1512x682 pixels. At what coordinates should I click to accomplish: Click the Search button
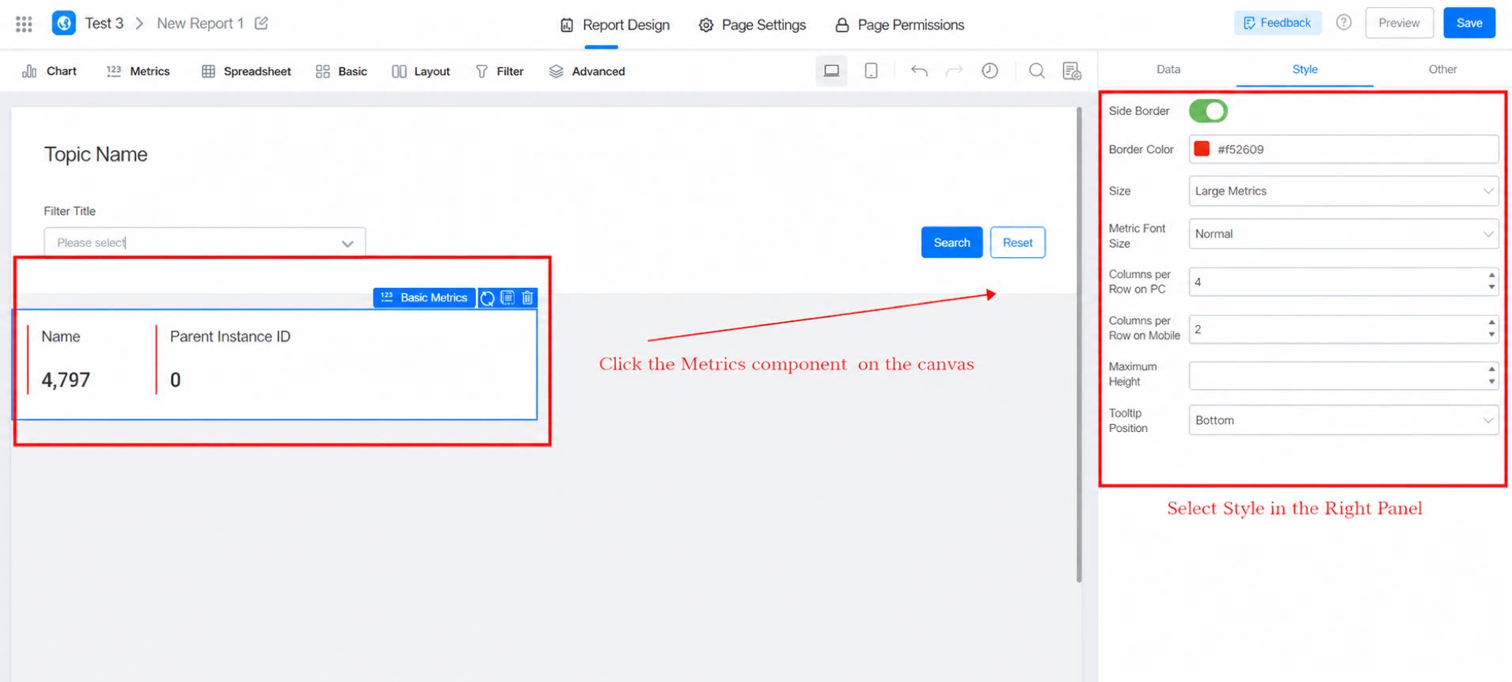(x=952, y=242)
